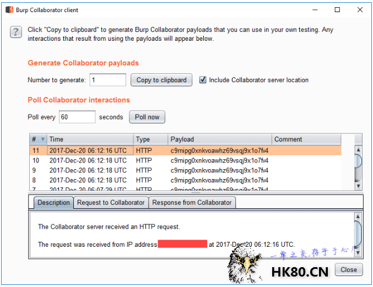373x287 pixels.
Task: Toggle Include Collaborator server location checkbox
Action: [203, 80]
